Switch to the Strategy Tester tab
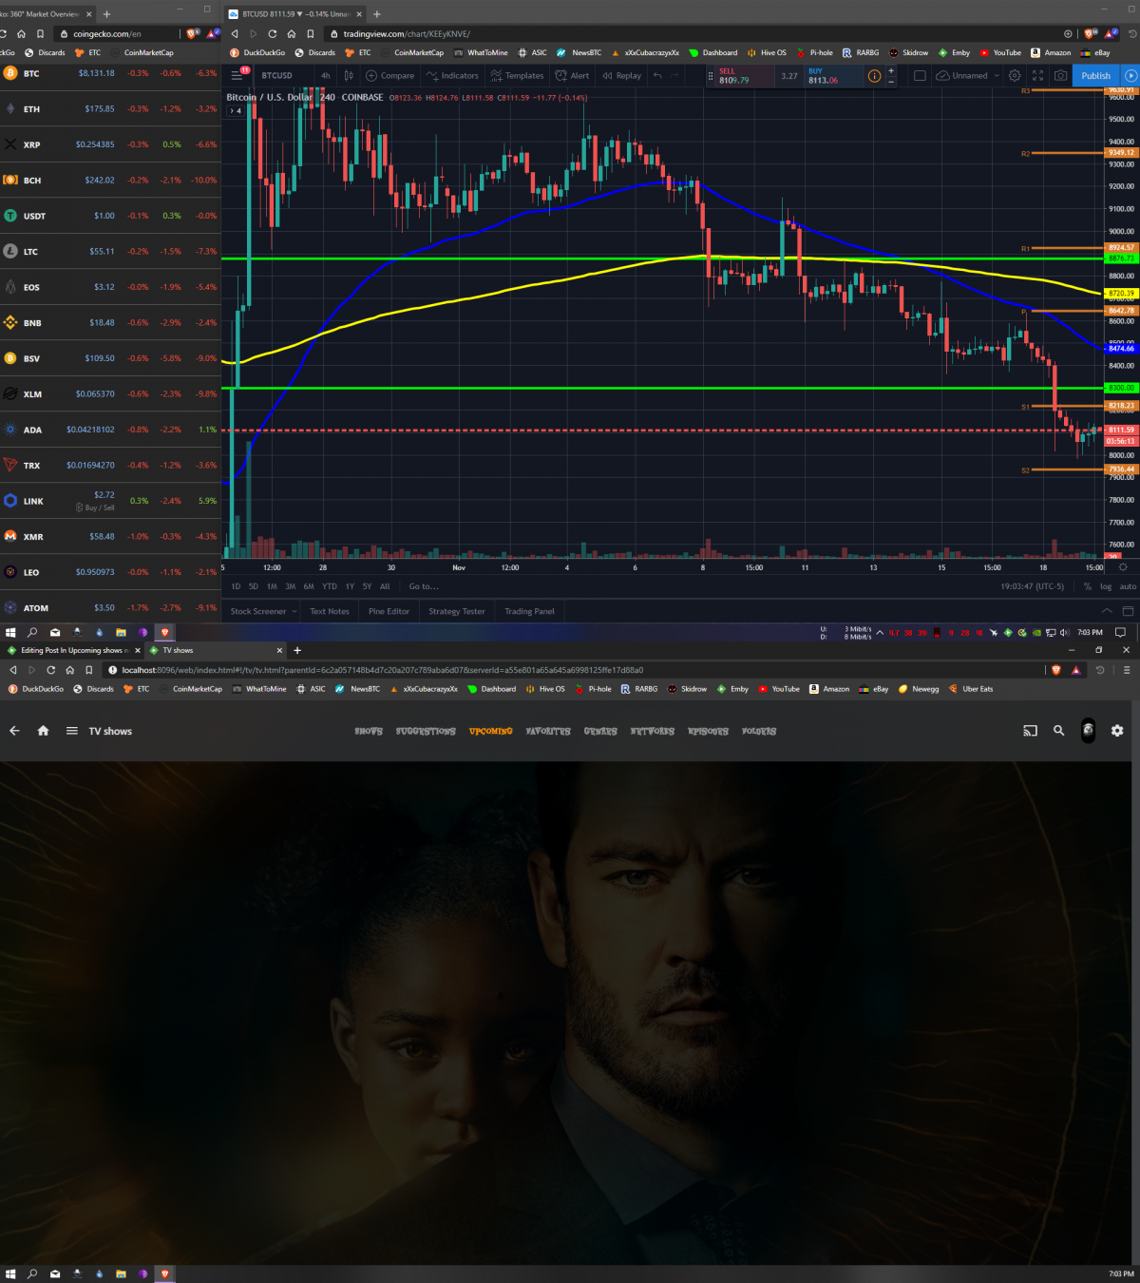 click(457, 611)
